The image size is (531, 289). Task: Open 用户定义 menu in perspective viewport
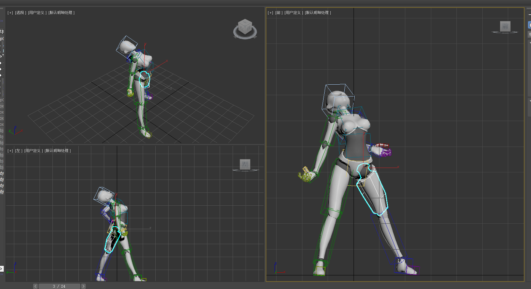[36, 13]
